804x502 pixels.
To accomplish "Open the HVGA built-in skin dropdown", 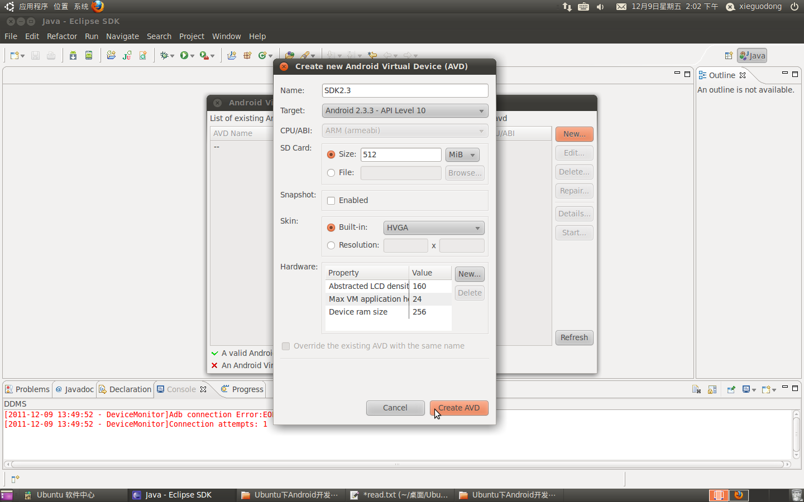I will [x=434, y=228].
